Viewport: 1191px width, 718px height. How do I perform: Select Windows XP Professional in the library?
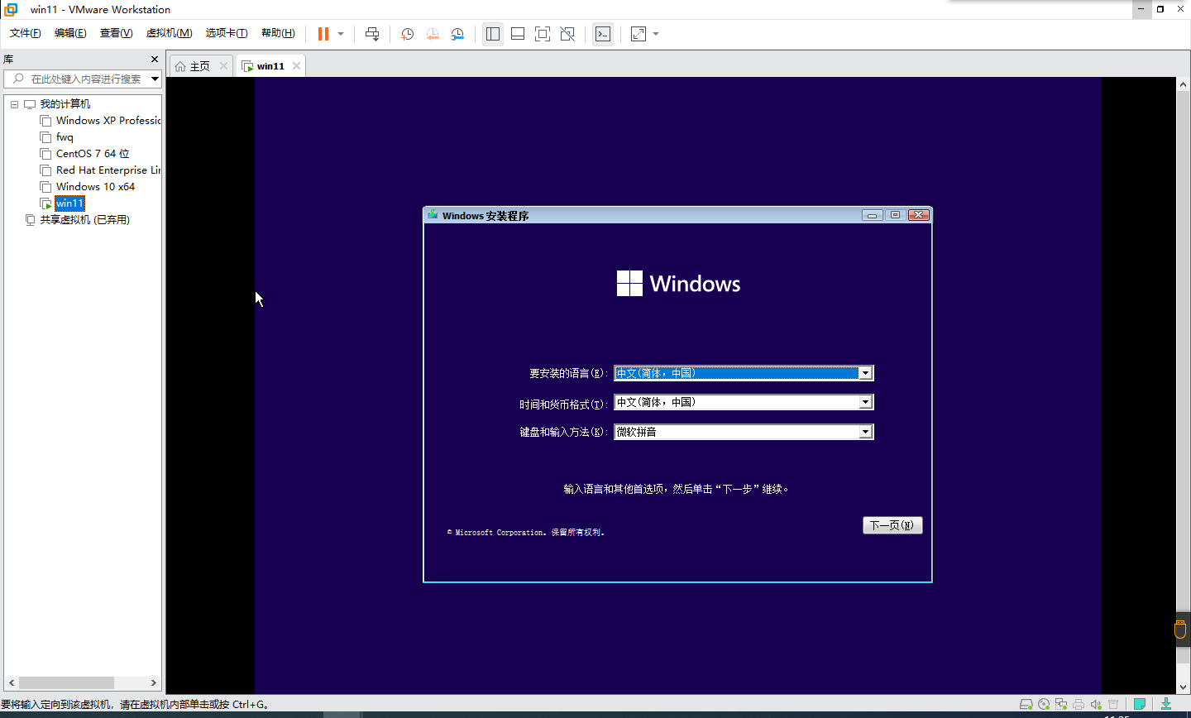tap(101, 121)
